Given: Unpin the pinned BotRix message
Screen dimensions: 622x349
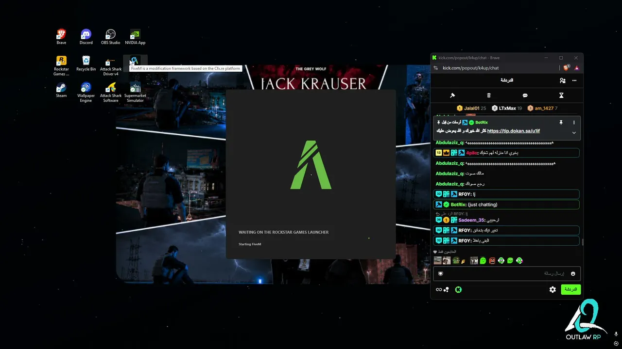Looking at the screenshot, I should tap(561, 122).
